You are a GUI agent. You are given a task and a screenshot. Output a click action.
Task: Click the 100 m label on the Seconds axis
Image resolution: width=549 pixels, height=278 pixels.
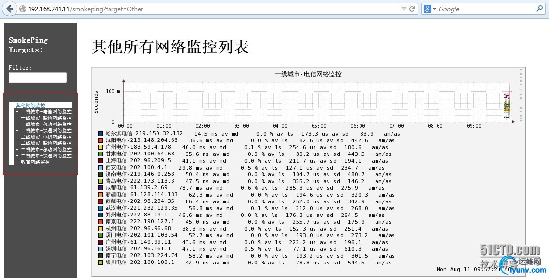[x=113, y=91]
